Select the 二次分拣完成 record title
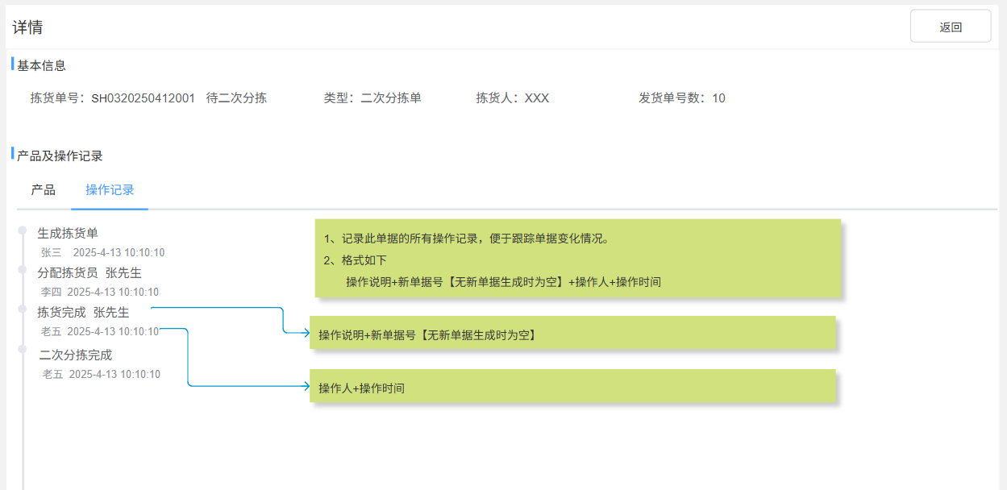Screen dimensions: 1007x490 76,355
